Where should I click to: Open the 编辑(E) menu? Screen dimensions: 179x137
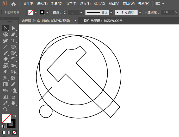tap(42, 4)
